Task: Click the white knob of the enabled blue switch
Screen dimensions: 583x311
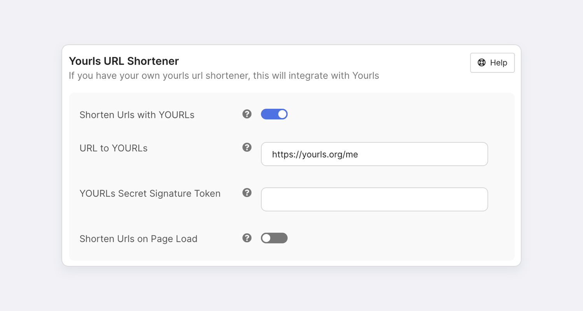Action: click(282, 114)
